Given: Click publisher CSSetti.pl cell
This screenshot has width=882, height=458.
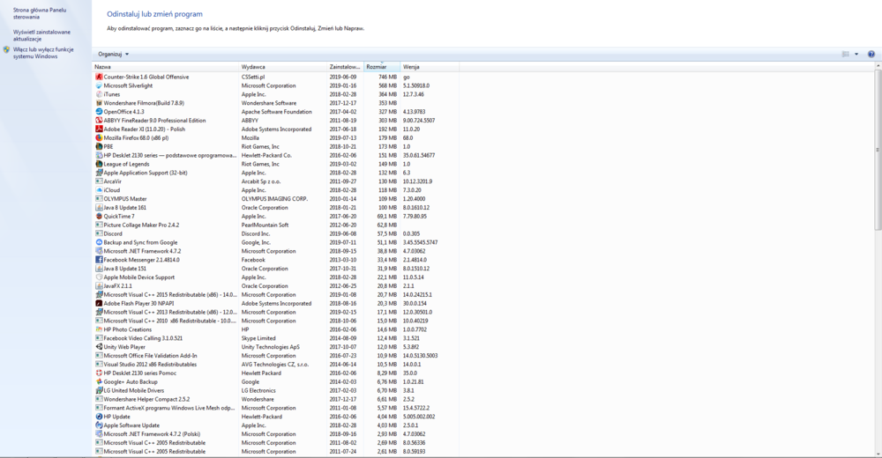Looking at the screenshot, I should [253, 77].
